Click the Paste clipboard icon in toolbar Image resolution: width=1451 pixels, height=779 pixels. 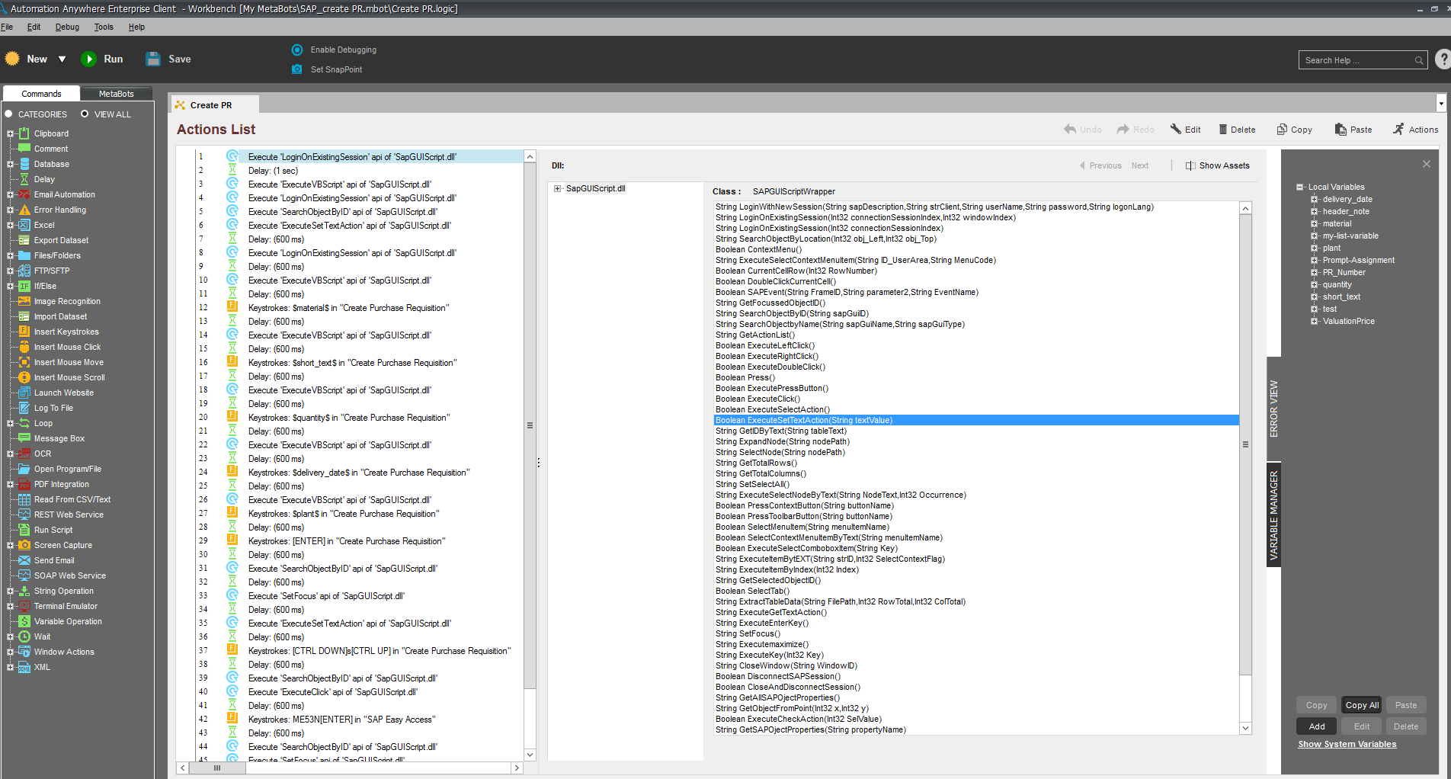1340,130
